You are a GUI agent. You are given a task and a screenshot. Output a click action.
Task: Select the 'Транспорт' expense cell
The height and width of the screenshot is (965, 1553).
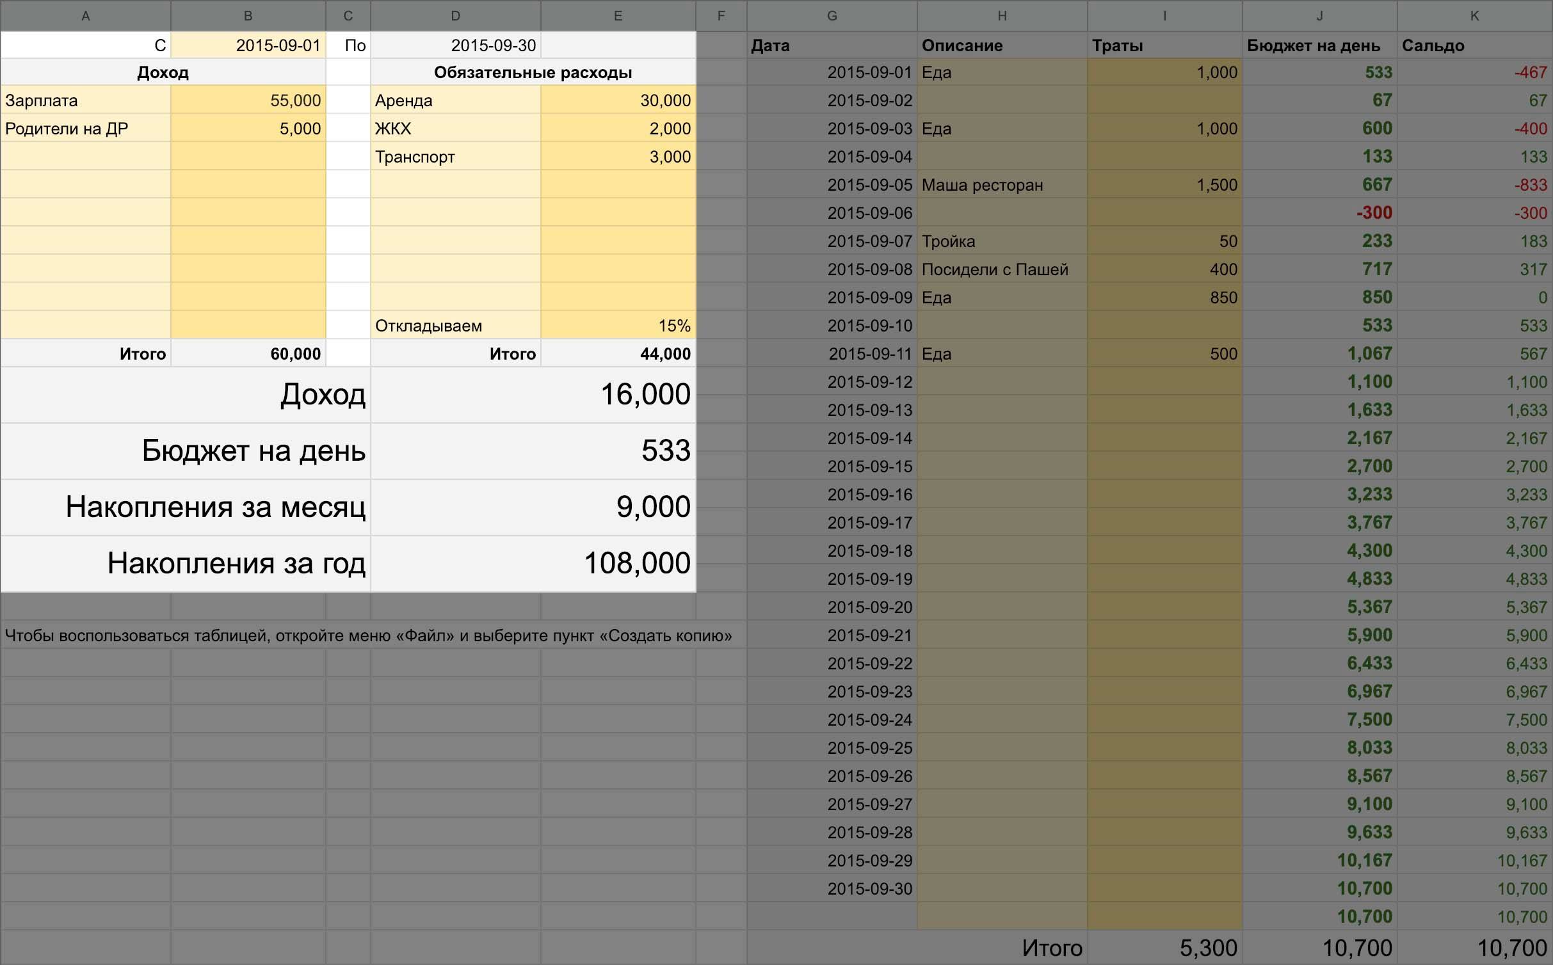(x=456, y=157)
